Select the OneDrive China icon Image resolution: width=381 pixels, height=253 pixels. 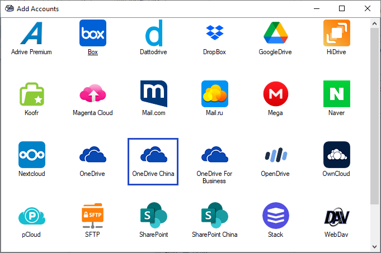pos(154,154)
